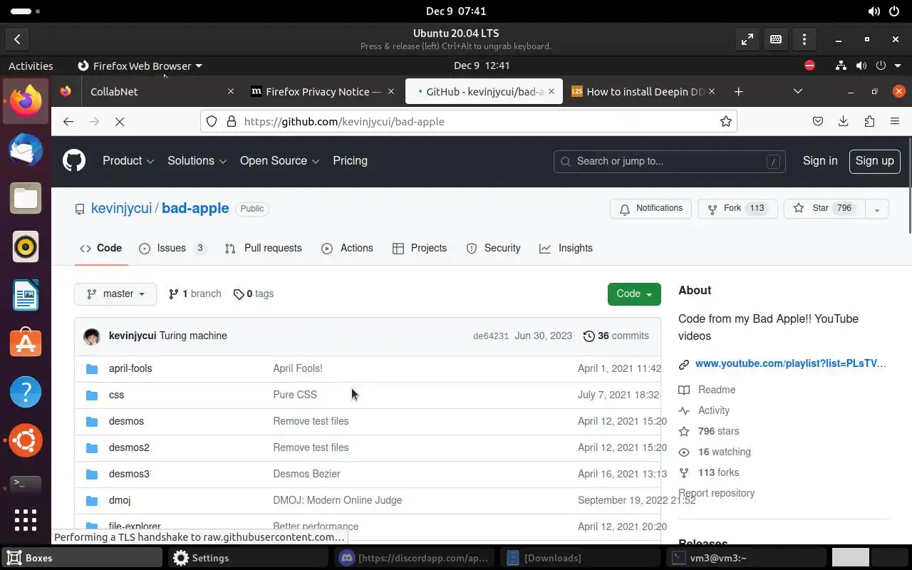Open the 36 commits history link
912x570 pixels.
(x=616, y=336)
